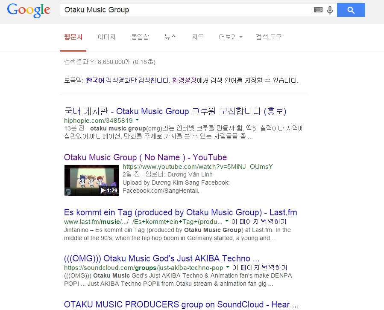384x310 pixels.
Task: Open the hiphople 국내 게시판 result title
Action: [x=175, y=111]
